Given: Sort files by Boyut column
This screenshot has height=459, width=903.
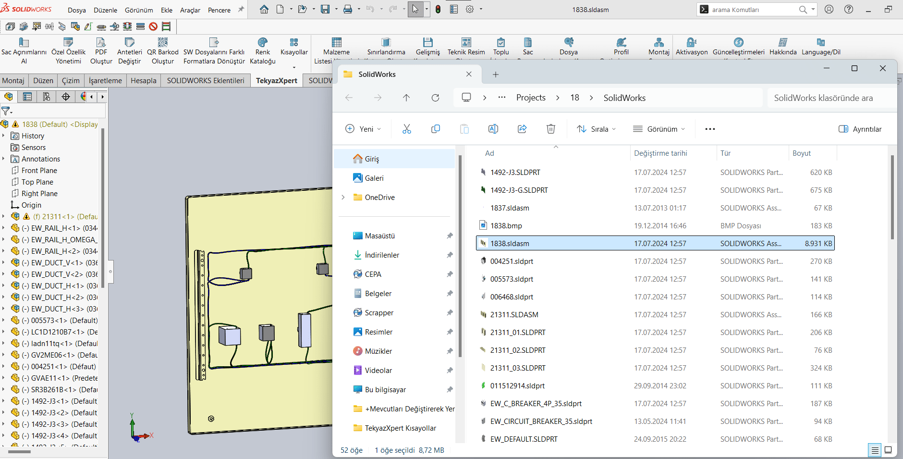Looking at the screenshot, I should click(x=813, y=153).
